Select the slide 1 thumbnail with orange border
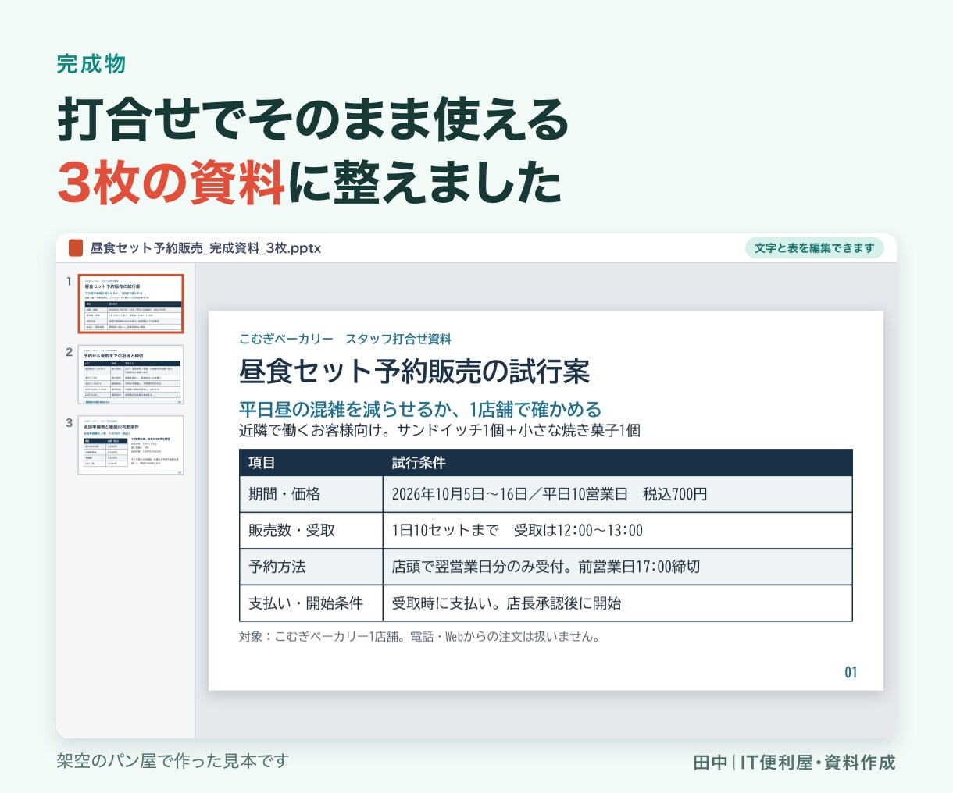This screenshot has height=793, width=953. click(130, 304)
